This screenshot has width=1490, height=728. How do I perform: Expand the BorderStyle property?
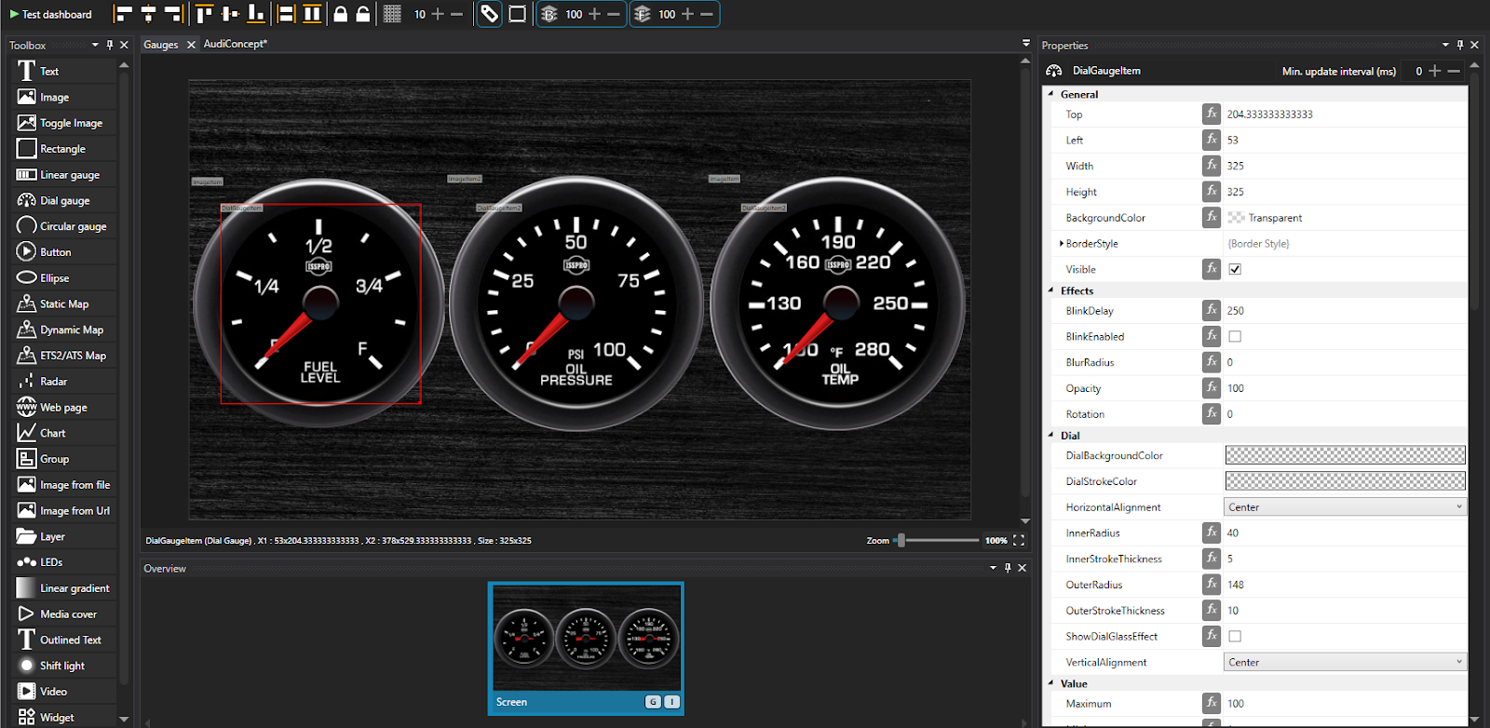pyautogui.click(x=1062, y=244)
